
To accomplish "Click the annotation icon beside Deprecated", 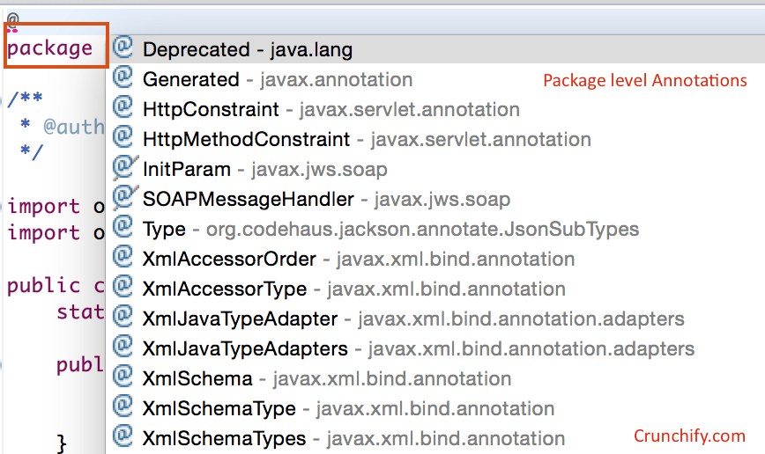I will pos(123,49).
